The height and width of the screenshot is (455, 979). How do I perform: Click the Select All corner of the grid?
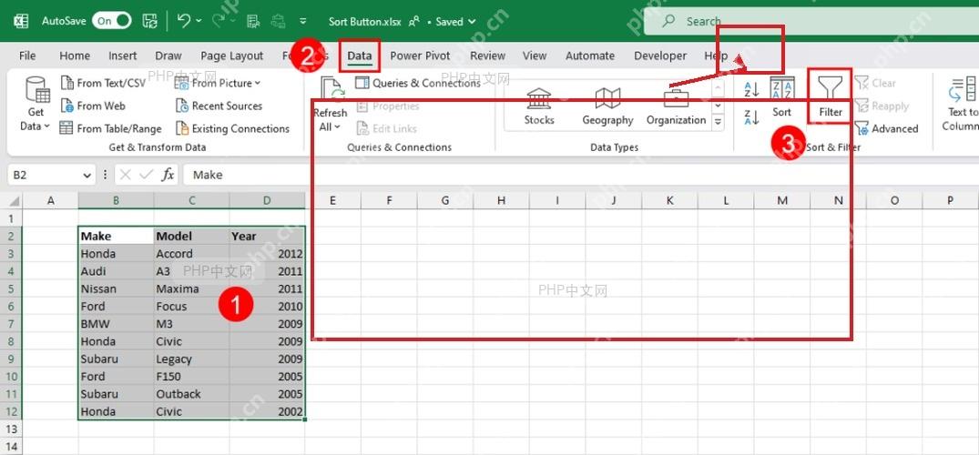[x=12, y=200]
